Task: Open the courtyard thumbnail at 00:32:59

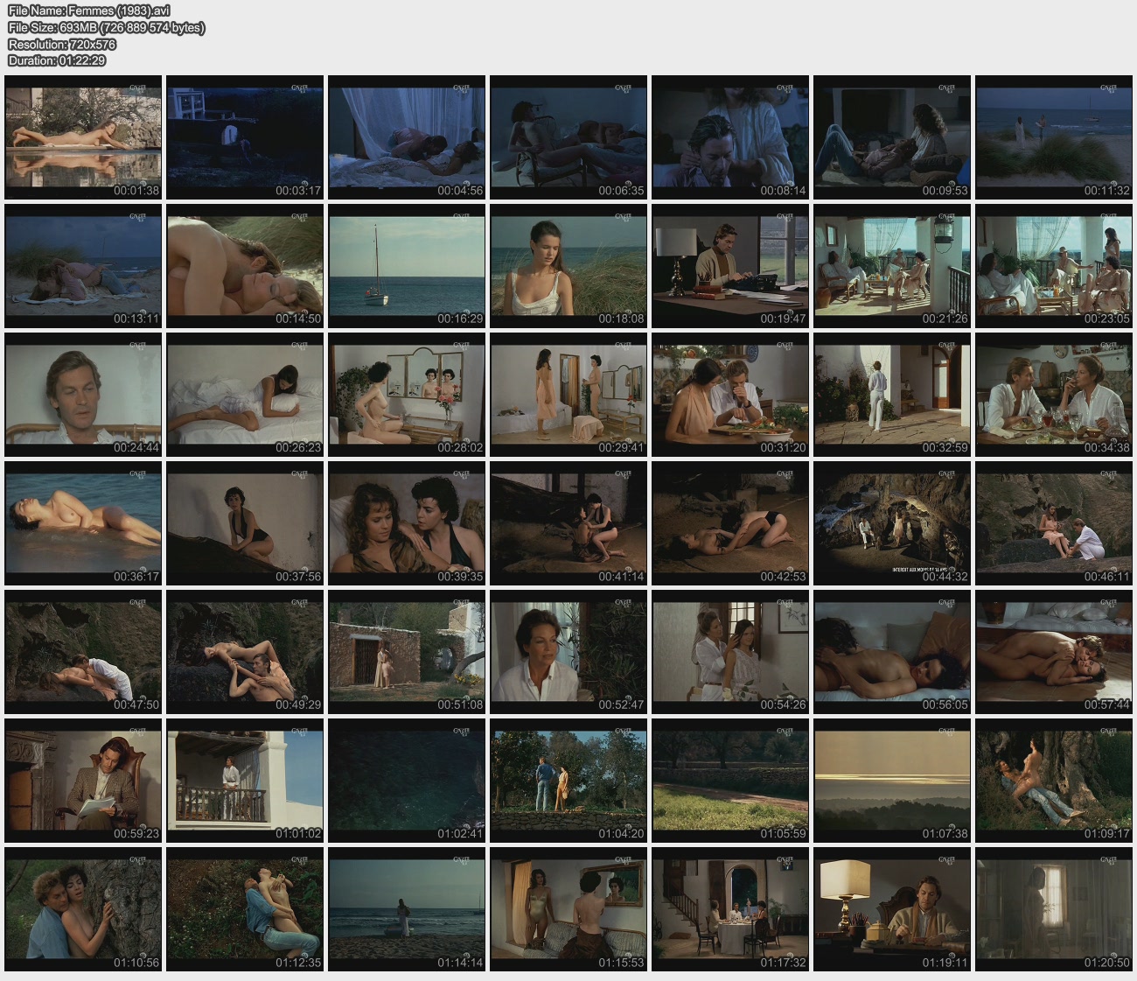Action: [x=892, y=395]
